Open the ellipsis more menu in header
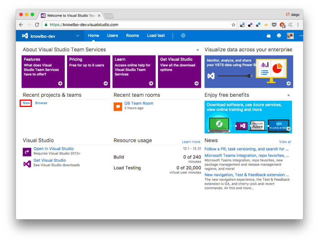Viewport: 319px width, 242px height. (x=301, y=35)
